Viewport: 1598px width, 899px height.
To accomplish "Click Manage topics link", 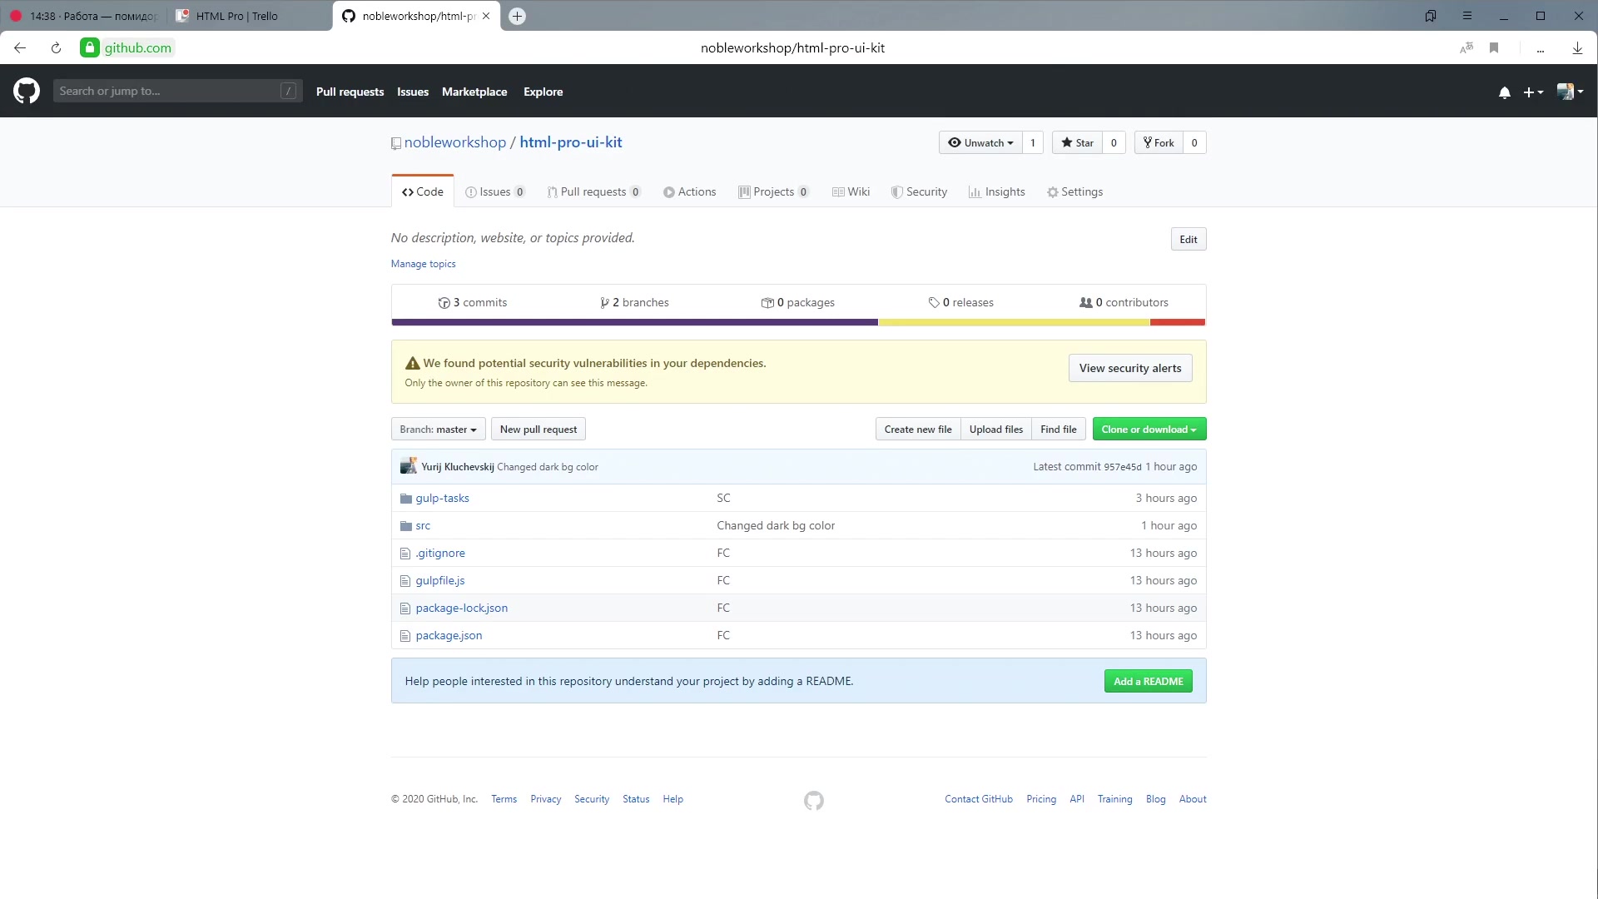I will 423,264.
